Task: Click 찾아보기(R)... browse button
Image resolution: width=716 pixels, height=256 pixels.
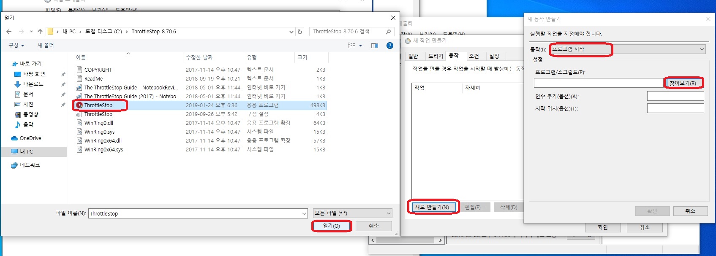Action: [684, 83]
